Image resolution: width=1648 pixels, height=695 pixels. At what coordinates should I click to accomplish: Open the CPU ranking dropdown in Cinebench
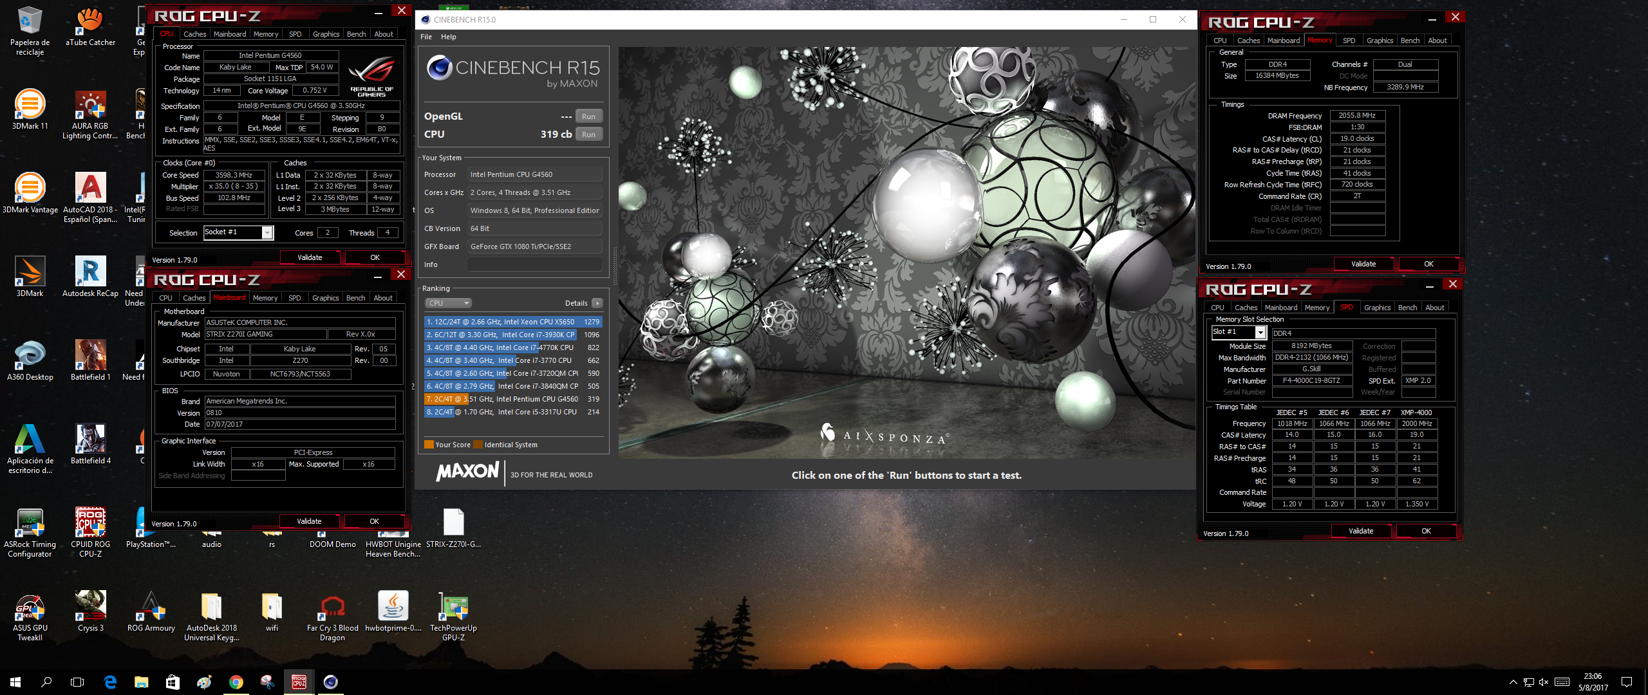click(x=448, y=303)
